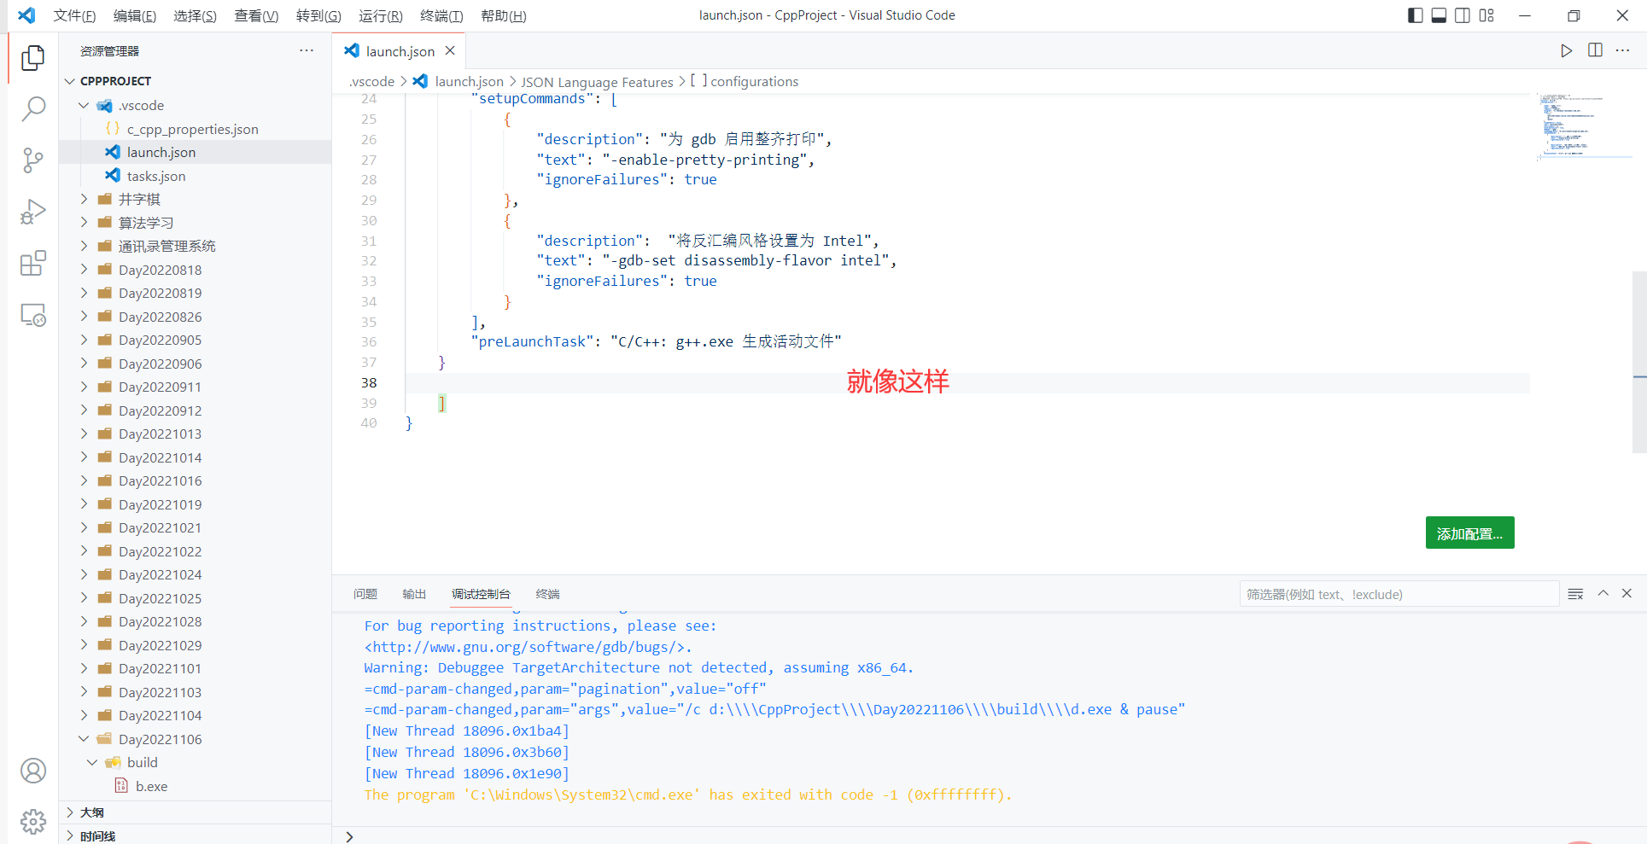Open the Extensions view
The height and width of the screenshot is (844, 1647).
pos(32,264)
